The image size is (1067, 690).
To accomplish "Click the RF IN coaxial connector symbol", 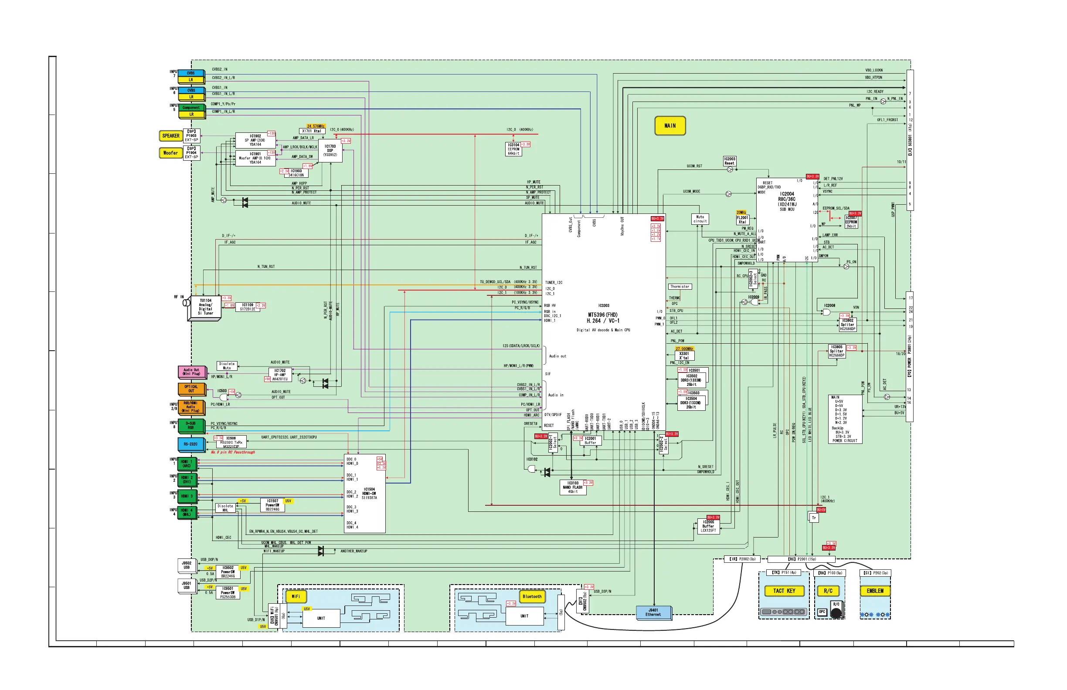I will pyautogui.click(x=186, y=303).
